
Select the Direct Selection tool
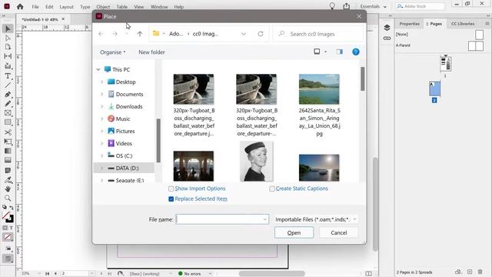[8, 38]
